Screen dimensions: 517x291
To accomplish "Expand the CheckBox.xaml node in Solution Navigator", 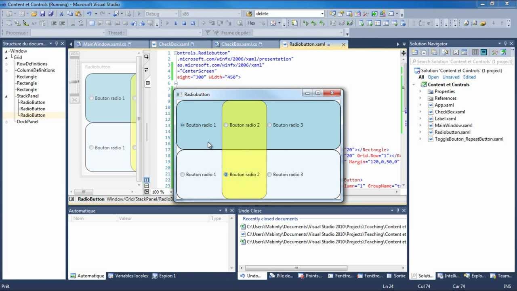I will (420, 112).
